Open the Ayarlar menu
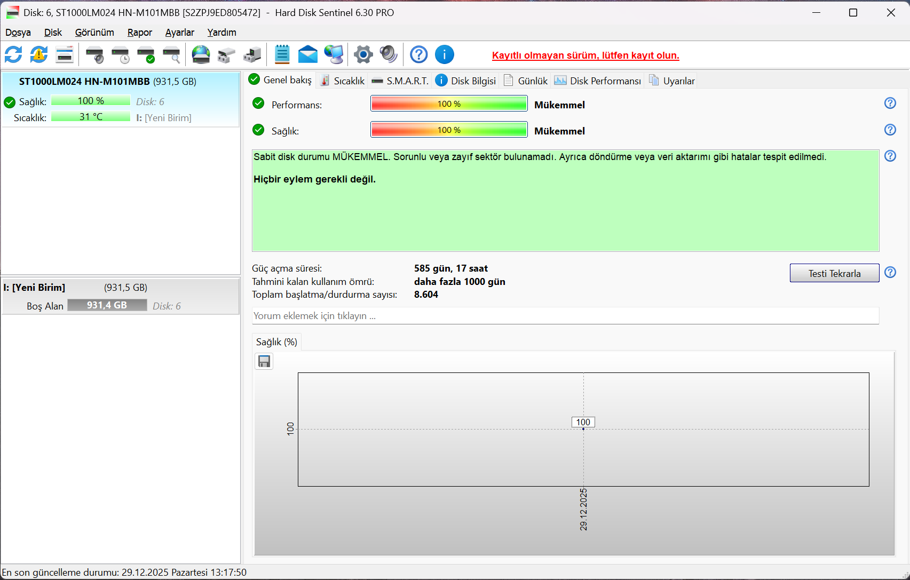This screenshot has height=580, width=910. tap(179, 33)
